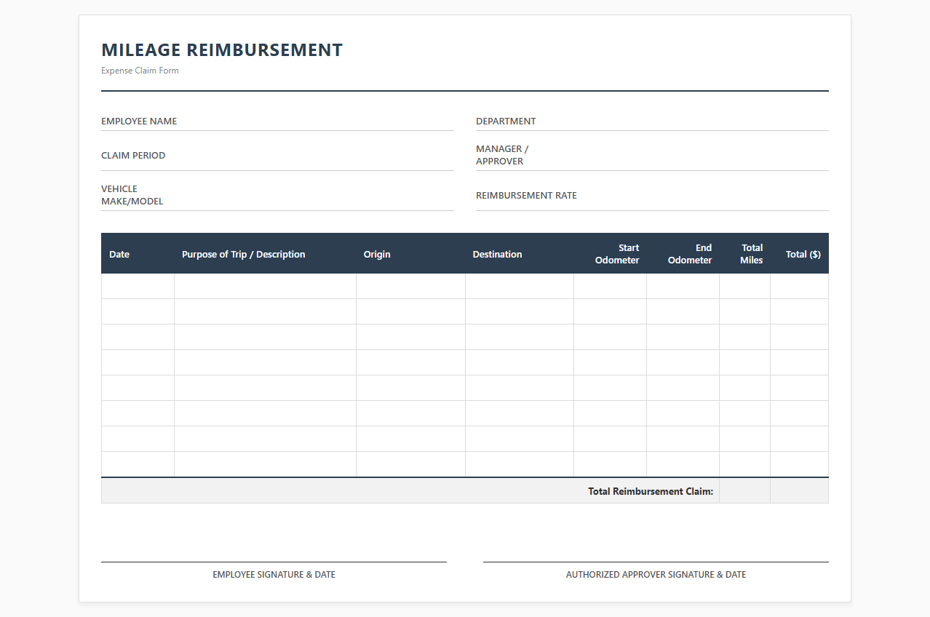The width and height of the screenshot is (930, 617).
Task: Click the Total Reimbursement Claim label
Action: coord(651,491)
